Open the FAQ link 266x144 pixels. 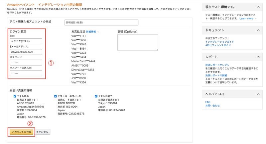[x=207, y=102]
